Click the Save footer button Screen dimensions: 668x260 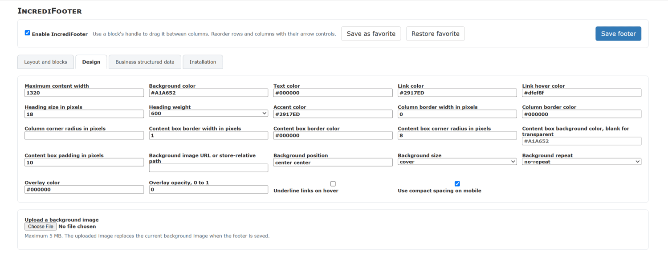[x=618, y=34]
